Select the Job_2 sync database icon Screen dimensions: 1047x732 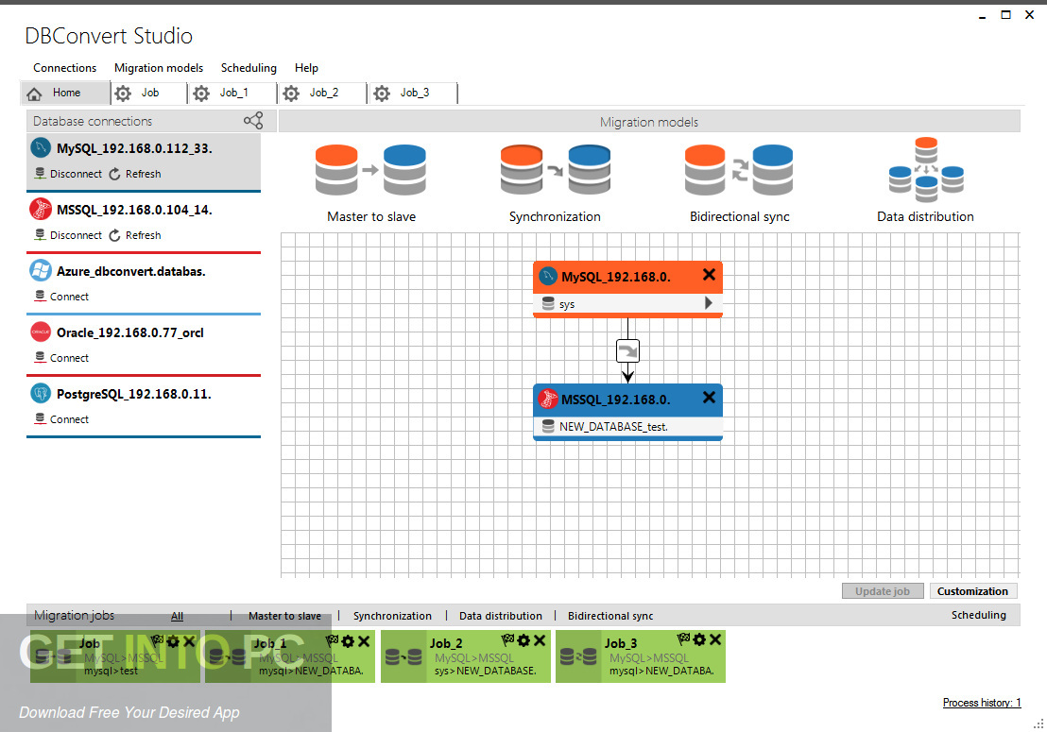(403, 658)
